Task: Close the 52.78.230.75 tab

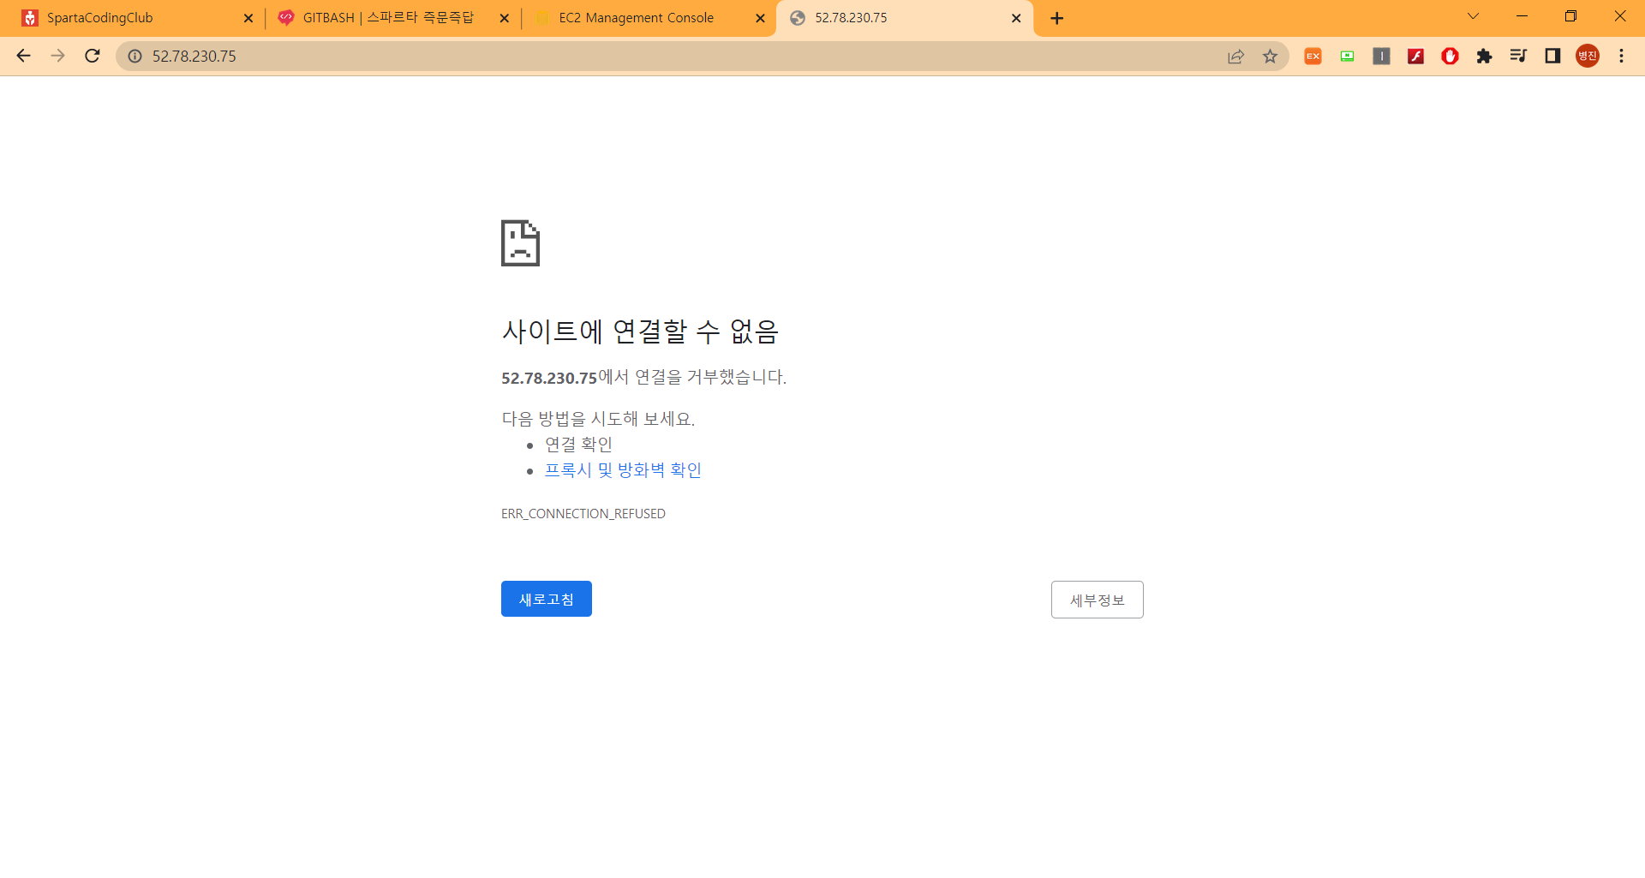Action: (1016, 18)
